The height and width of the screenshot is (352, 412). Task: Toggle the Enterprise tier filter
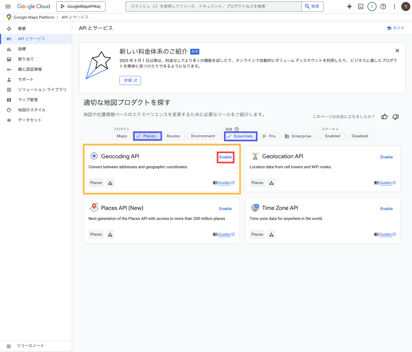coord(299,136)
